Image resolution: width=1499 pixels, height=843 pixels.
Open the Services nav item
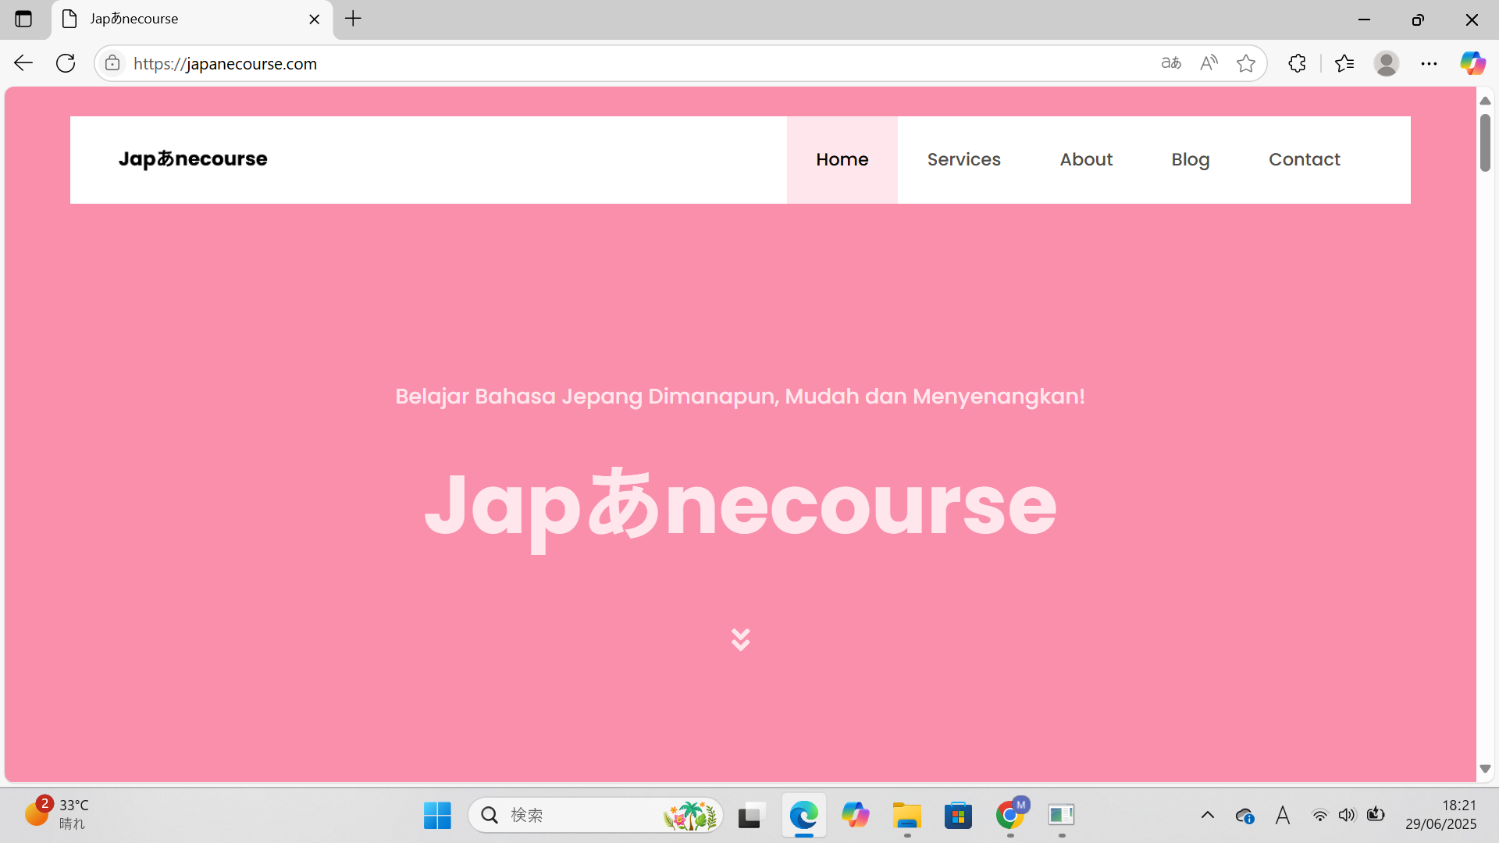tap(963, 159)
